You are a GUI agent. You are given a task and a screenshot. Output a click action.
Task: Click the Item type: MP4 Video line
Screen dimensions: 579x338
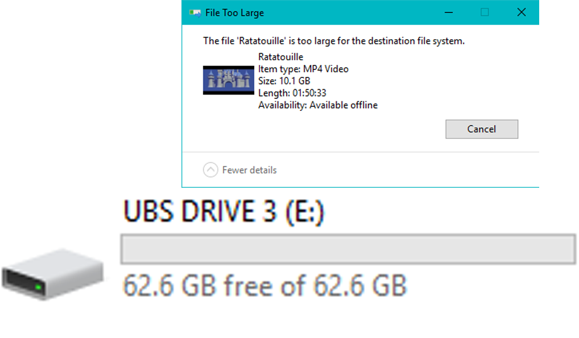click(x=303, y=69)
